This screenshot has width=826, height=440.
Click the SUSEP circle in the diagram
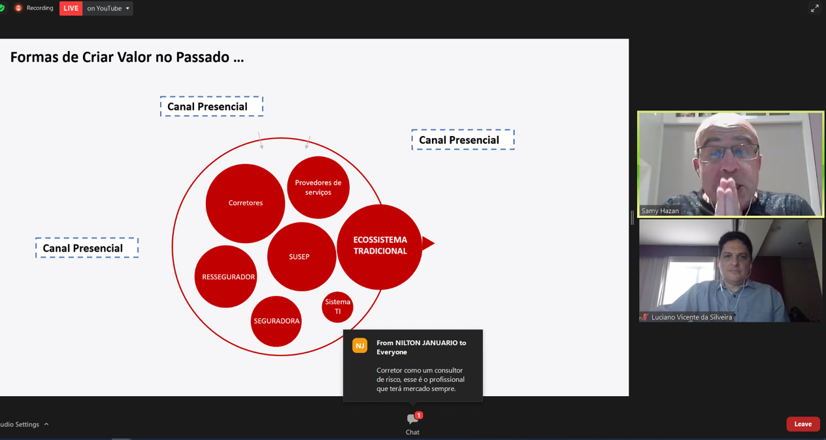point(301,257)
